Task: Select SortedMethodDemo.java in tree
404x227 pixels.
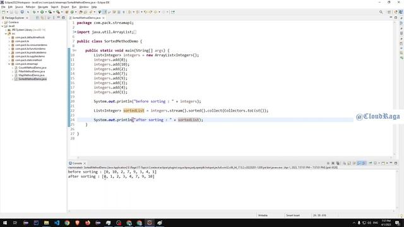Action: [32, 79]
